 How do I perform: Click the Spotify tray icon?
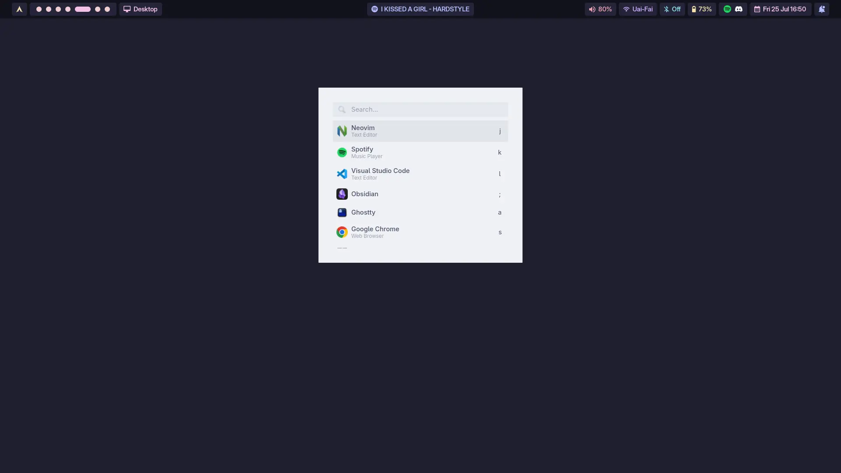tap(727, 9)
